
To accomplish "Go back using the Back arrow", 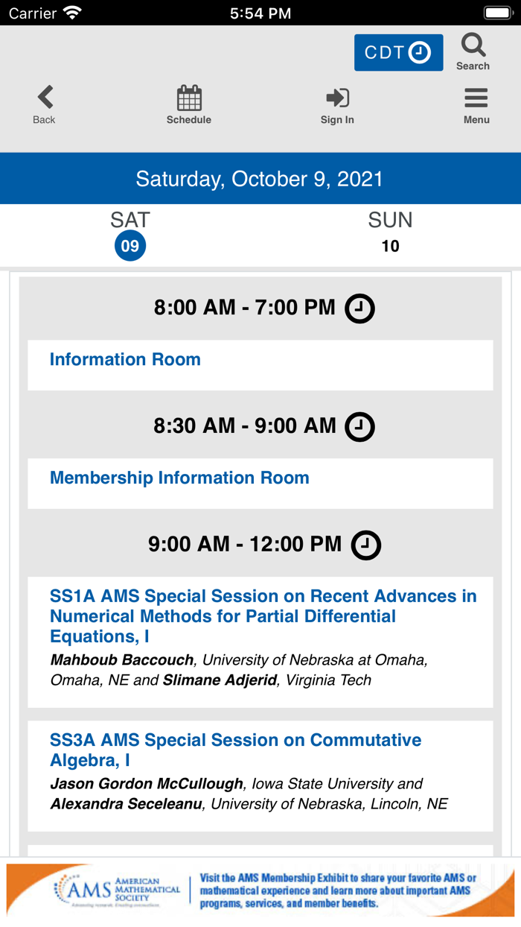I will pos(45,98).
